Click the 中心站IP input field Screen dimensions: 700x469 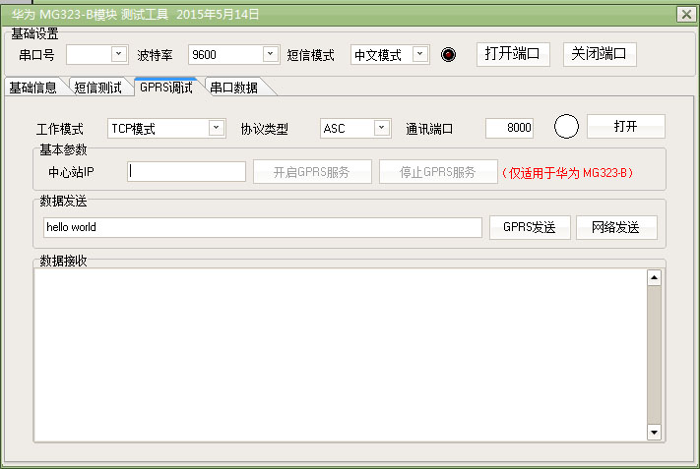tap(186, 172)
